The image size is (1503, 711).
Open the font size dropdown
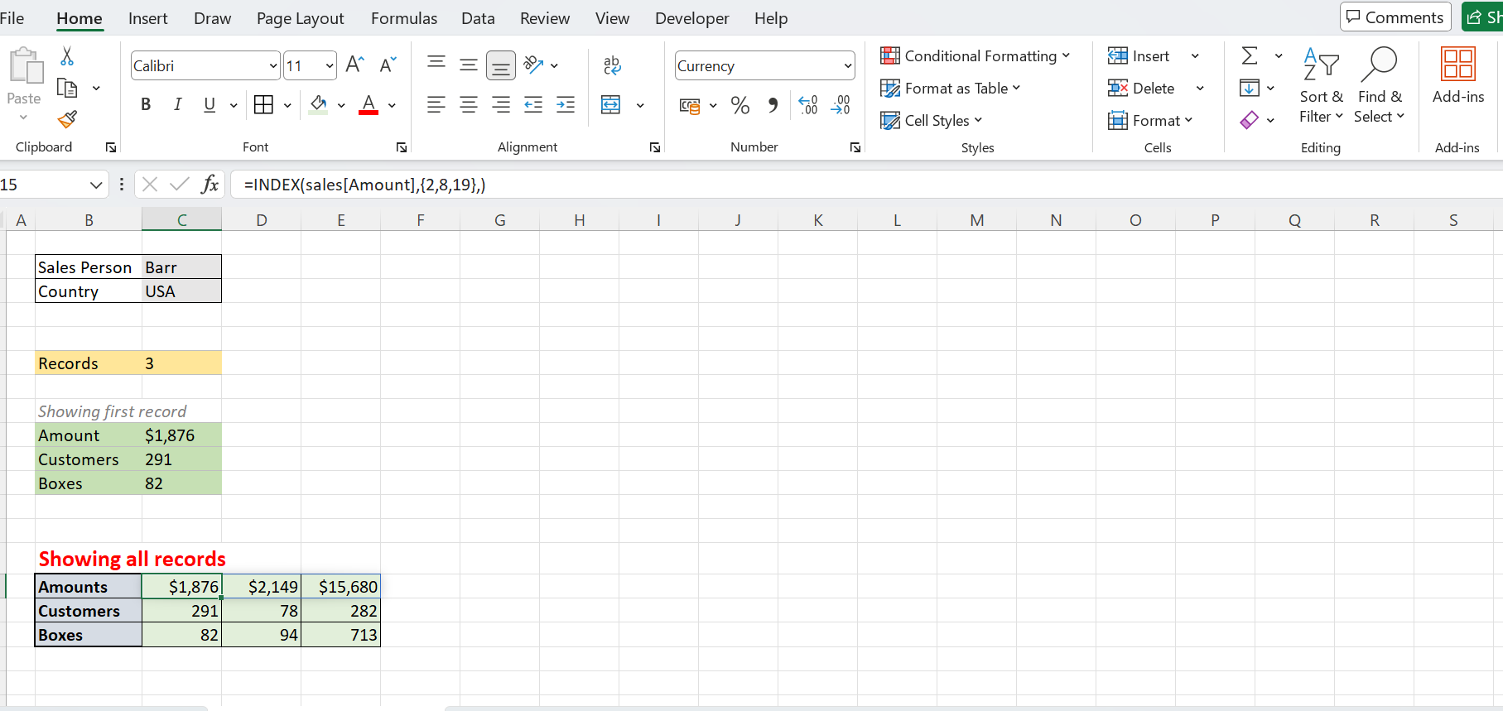click(x=330, y=65)
